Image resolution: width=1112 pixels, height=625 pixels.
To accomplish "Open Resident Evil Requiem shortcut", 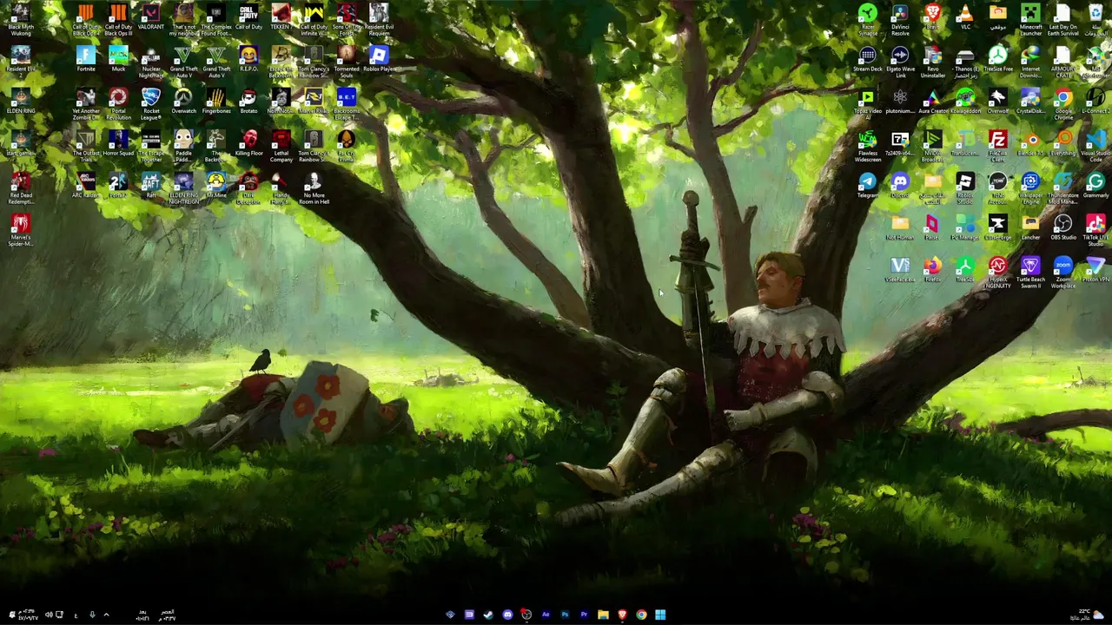I will coord(379,19).
